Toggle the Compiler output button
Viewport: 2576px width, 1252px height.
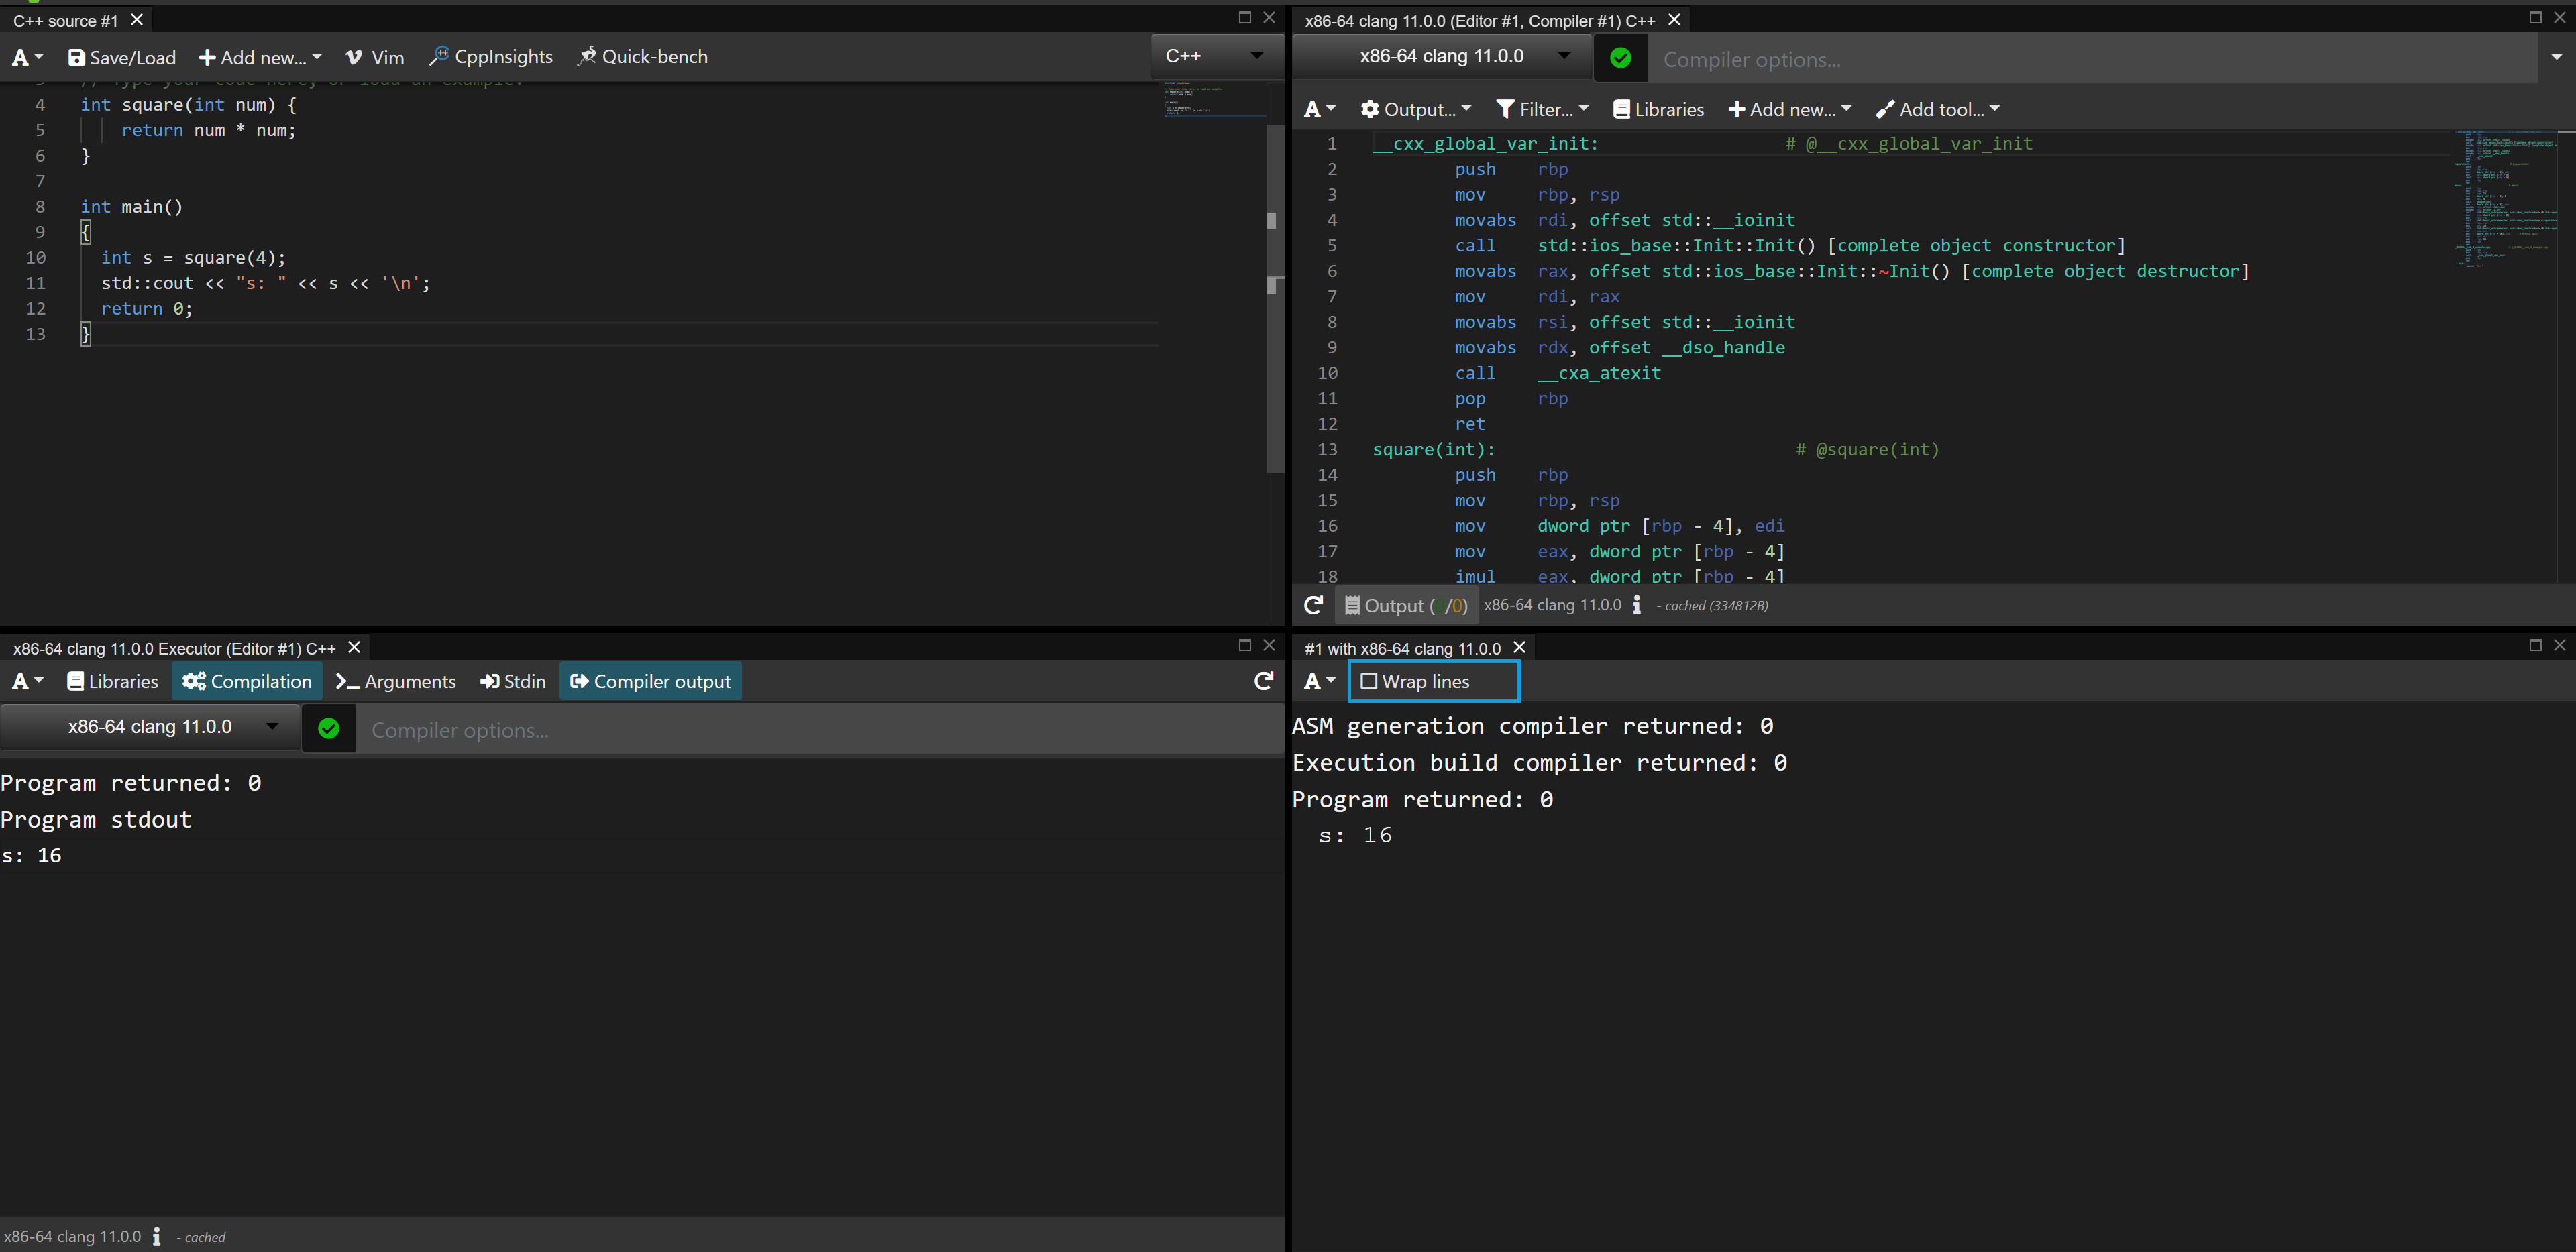click(650, 681)
